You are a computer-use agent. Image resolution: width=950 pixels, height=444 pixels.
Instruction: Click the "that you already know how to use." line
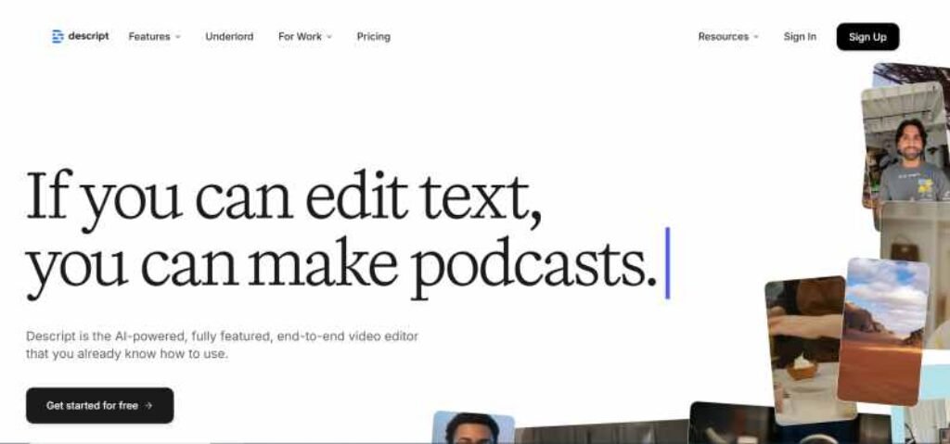pos(126,354)
